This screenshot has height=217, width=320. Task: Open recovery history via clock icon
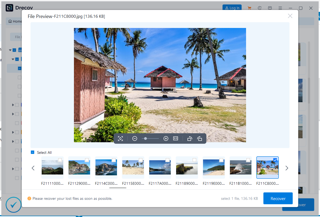point(259,8)
